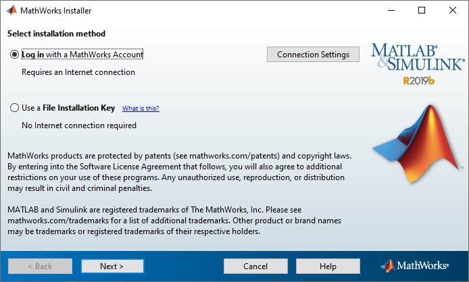Open installer Help

328,266
